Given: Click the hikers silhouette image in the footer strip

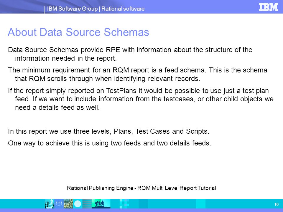Looking at the screenshot, I should click(101, 204).
